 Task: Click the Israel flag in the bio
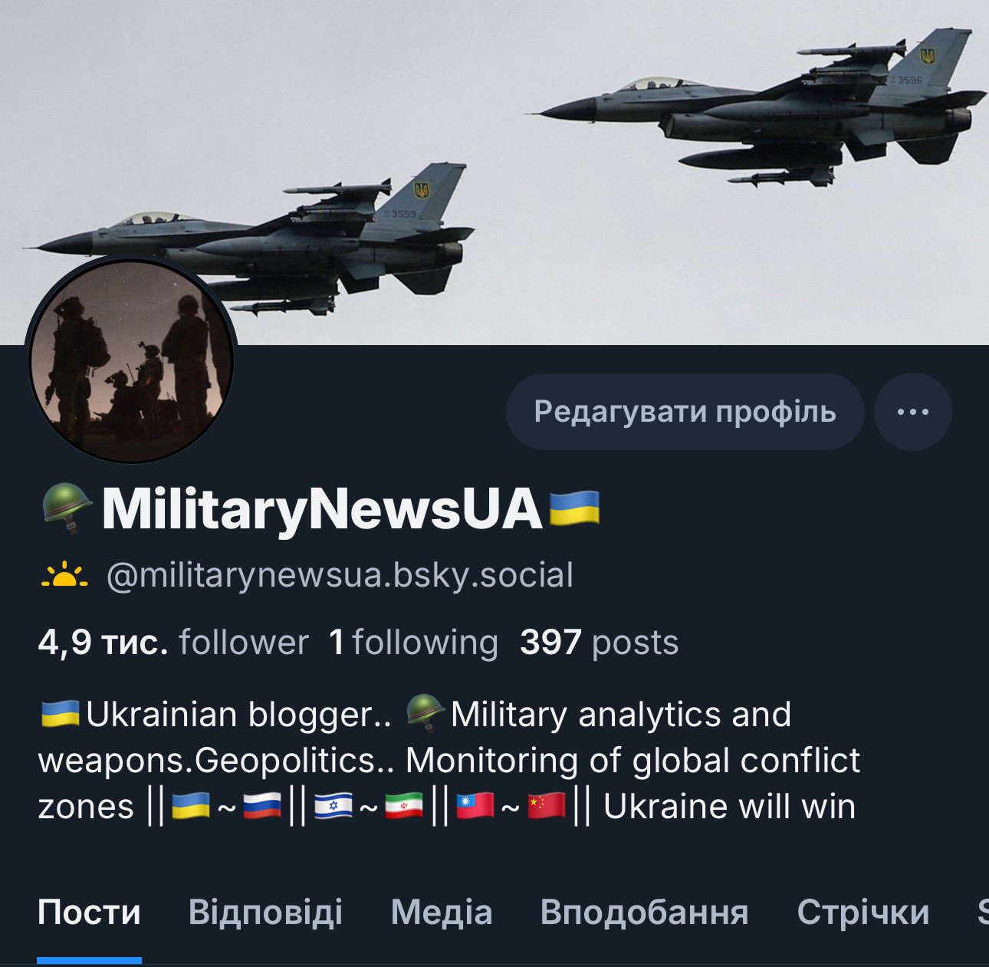(333, 806)
